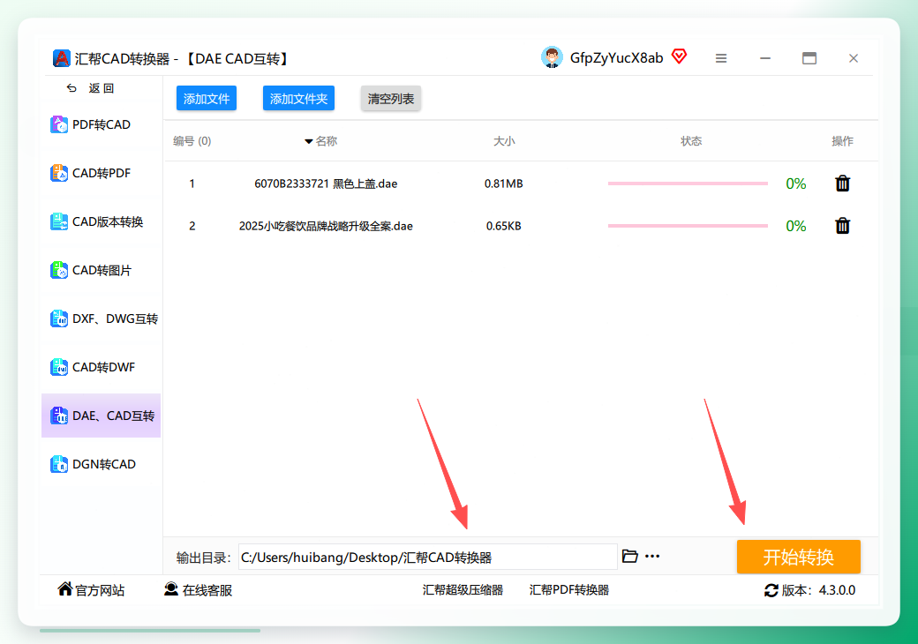Click progress bar of 2025小吃餐饮品牌战略升级全案.dae
This screenshot has height=644, width=918.
point(688,226)
